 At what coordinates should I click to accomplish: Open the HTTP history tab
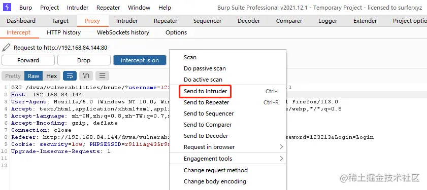64,32
